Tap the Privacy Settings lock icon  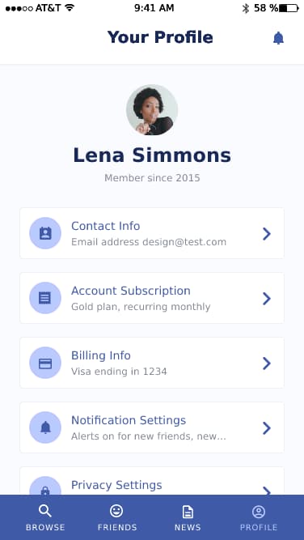pos(45,491)
